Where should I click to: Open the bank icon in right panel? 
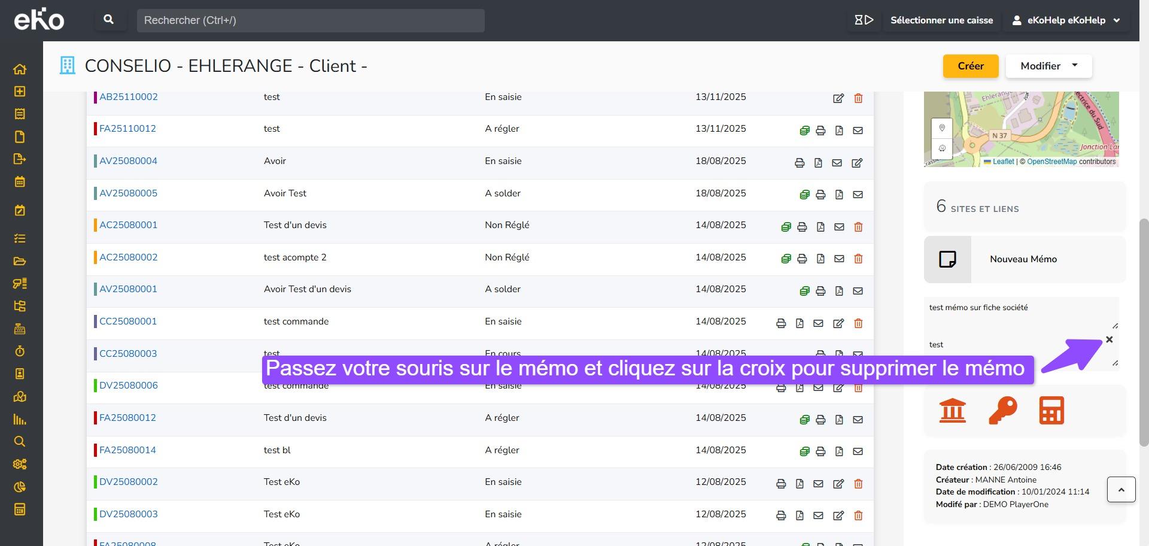point(952,411)
